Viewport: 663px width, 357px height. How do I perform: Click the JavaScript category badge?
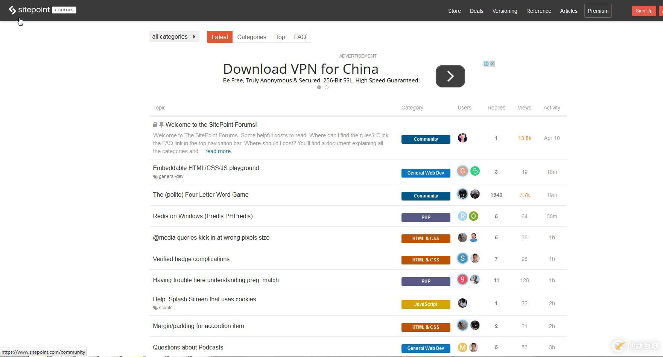pyautogui.click(x=426, y=304)
